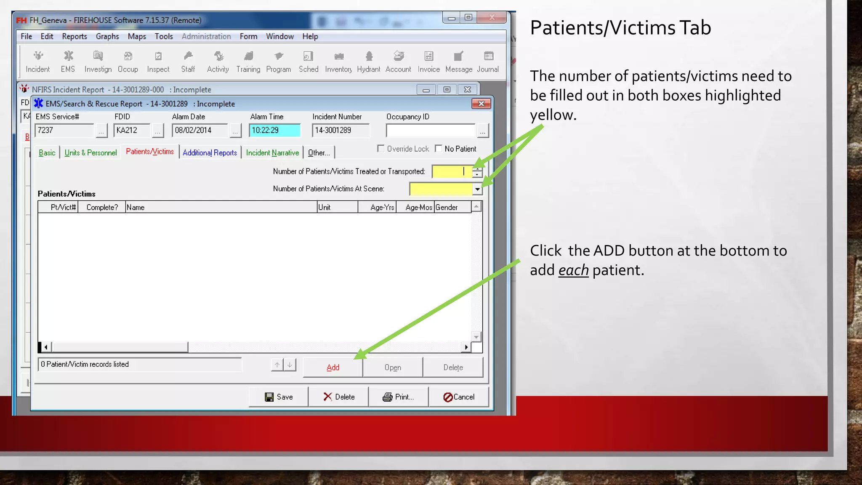Open the Sched toolbar icon
This screenshot has width=862, height=485.
click(x=309, y=61)
